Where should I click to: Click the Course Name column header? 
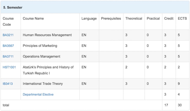click(33, 18)
